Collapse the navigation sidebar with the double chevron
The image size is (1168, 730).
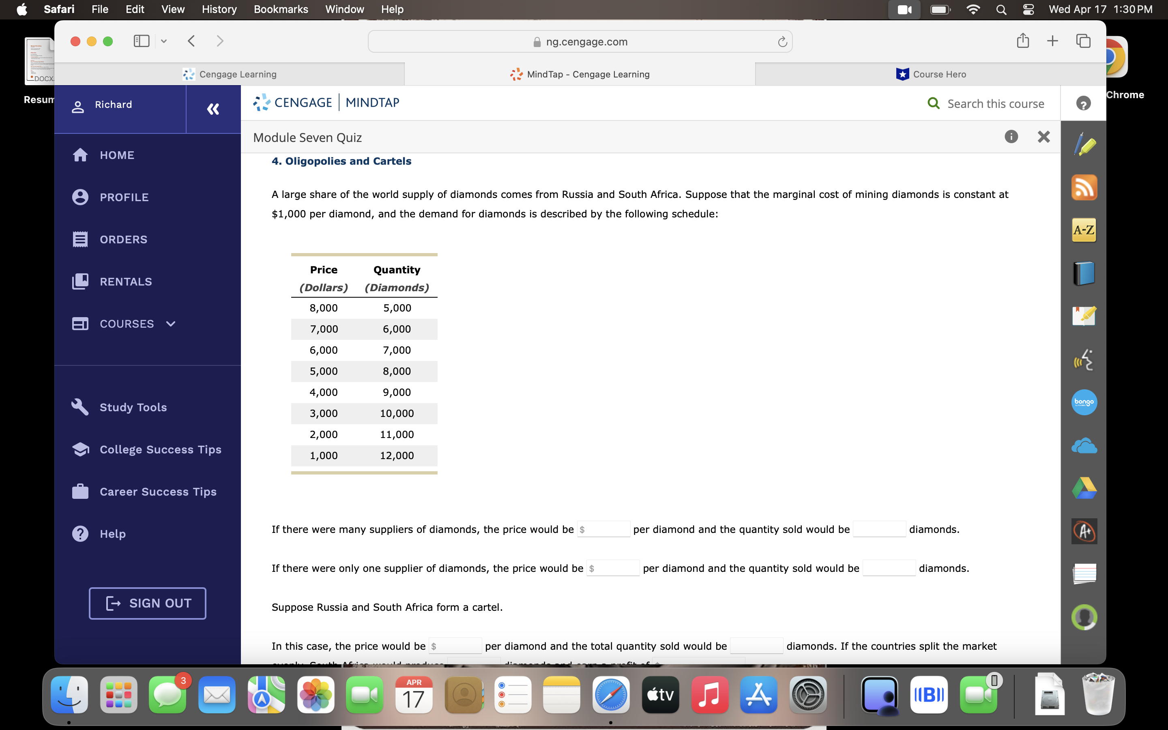213,109
